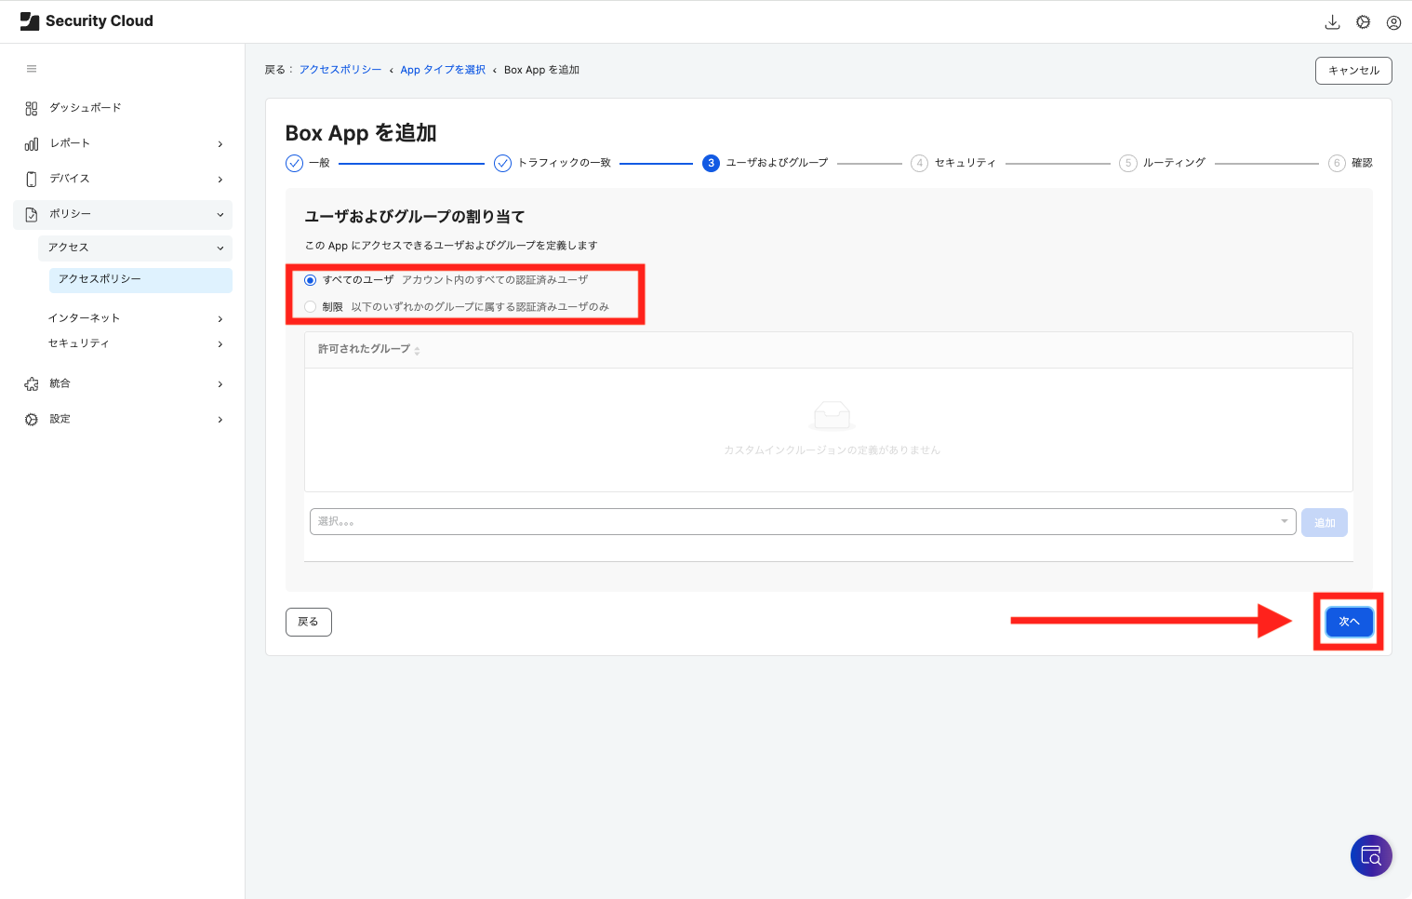The width and height of the screenshot is (1412, 899).
Task: Open the user account profile icon
Action: (1393, 22)
